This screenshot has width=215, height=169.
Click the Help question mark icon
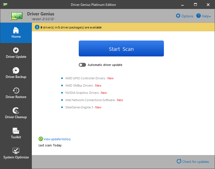(x=199, y=16)
